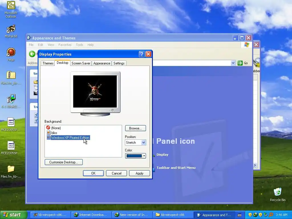292x219 pixels.
Task: Open the Edit menu
Action: click(40, 45)
